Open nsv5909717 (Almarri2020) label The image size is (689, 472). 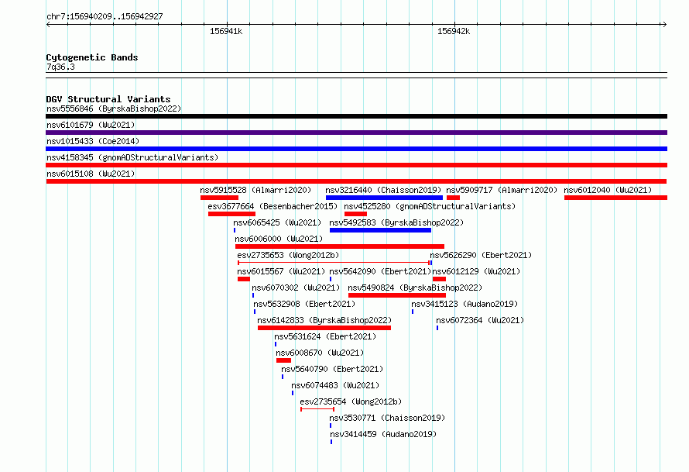(502, 190)
